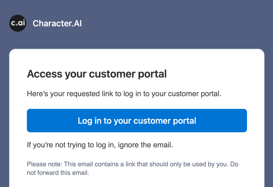Click the word Do ending the disclaimer's first line

point(234,164)
